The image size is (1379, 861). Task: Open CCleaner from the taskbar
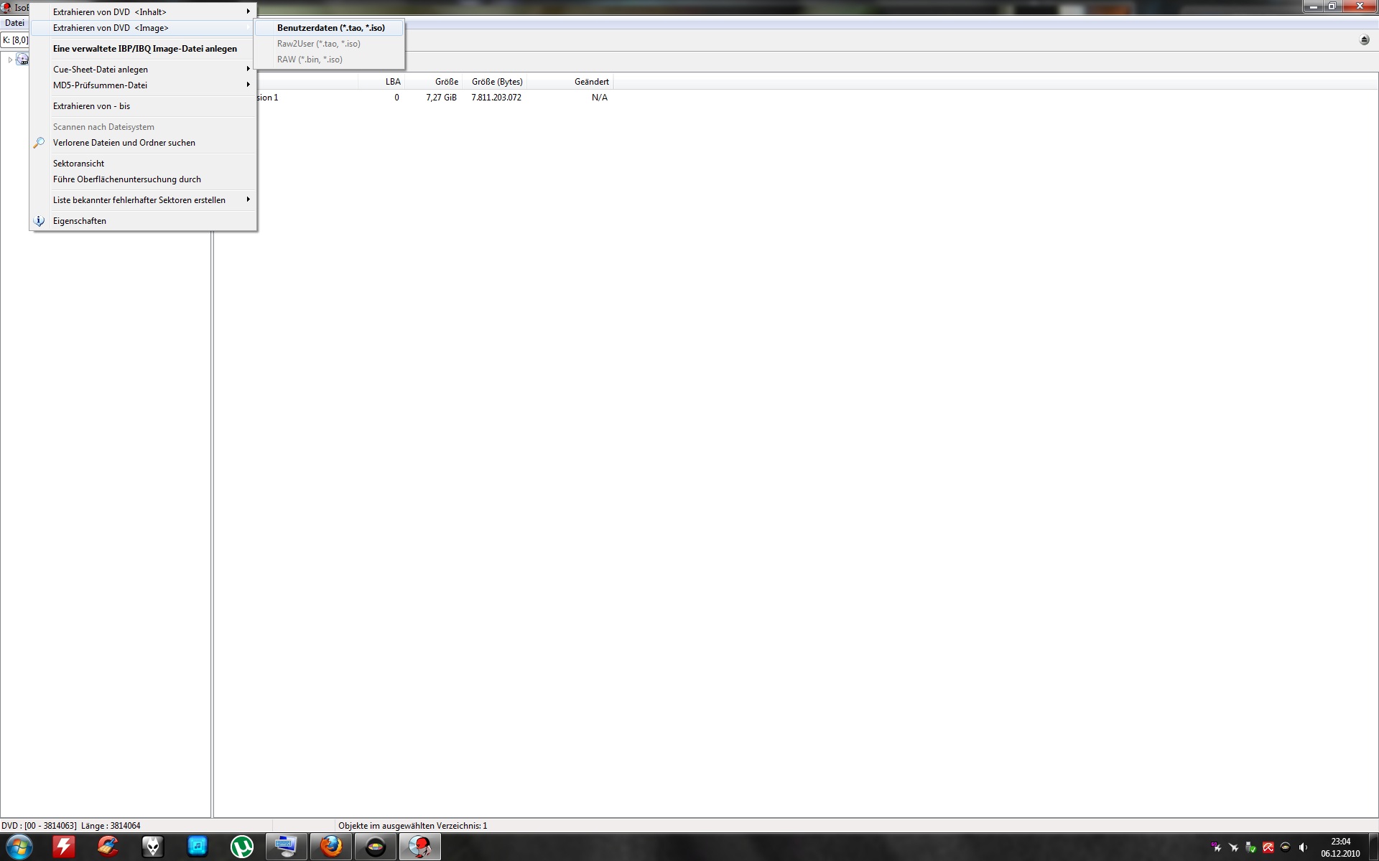pyautogui.click(x=108, y=847)
